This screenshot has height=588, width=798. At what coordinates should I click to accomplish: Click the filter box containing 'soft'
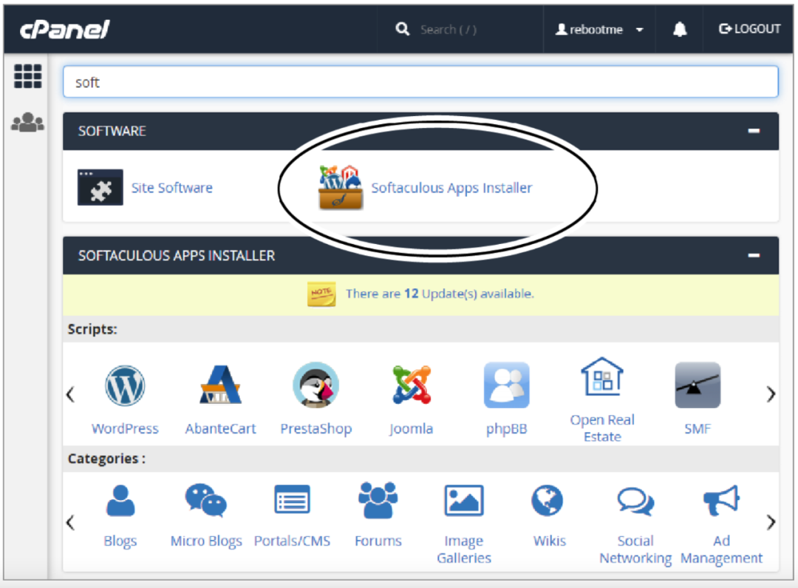[x=420, y=81]
